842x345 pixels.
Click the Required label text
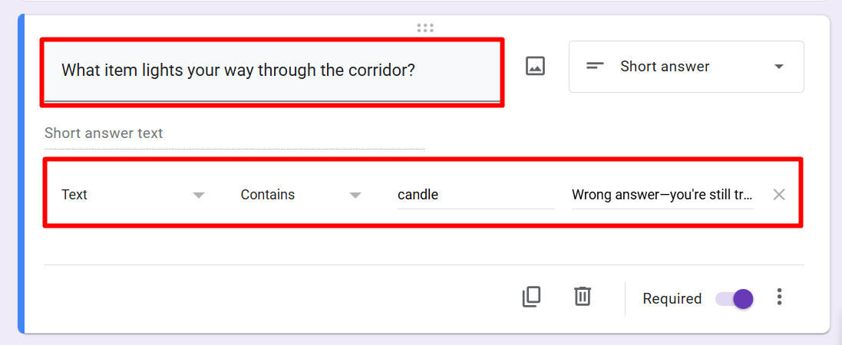tap(672, 298)
